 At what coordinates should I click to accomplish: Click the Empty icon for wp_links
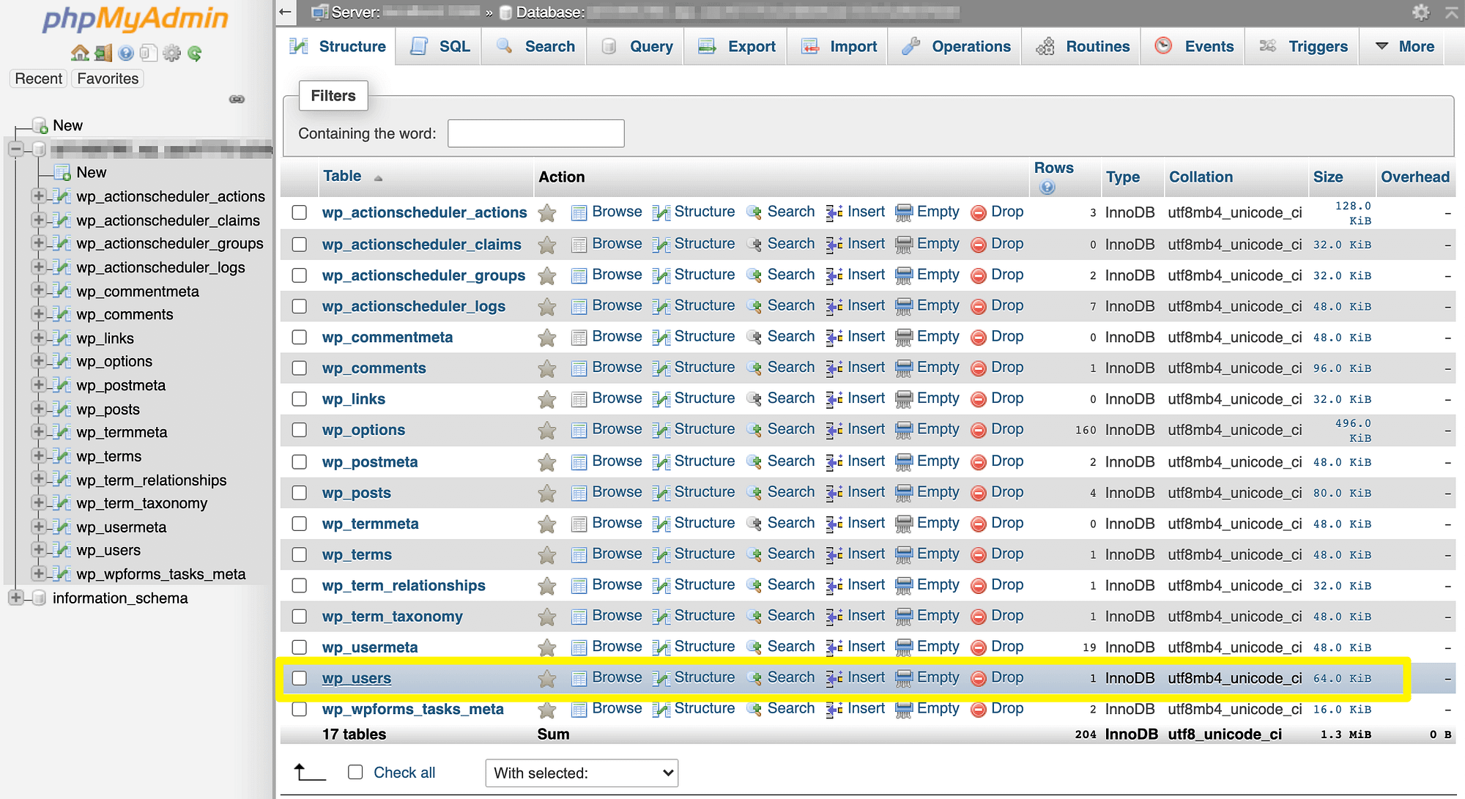click(x=902, y=398)
